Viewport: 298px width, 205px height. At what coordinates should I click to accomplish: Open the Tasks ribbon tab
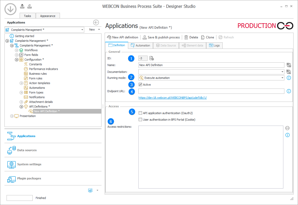pyautogui.click(x=27, y=16)
